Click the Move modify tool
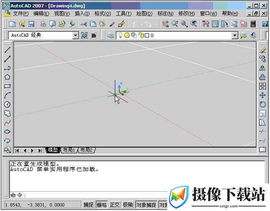Image resolution: width=270 pixels, height=211 pixels. (263, 95)
